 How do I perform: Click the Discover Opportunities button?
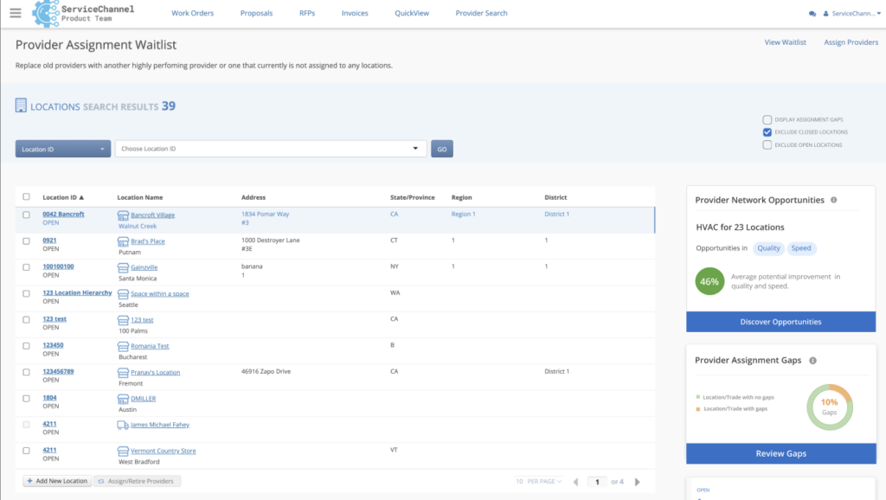tap(780, 322)
